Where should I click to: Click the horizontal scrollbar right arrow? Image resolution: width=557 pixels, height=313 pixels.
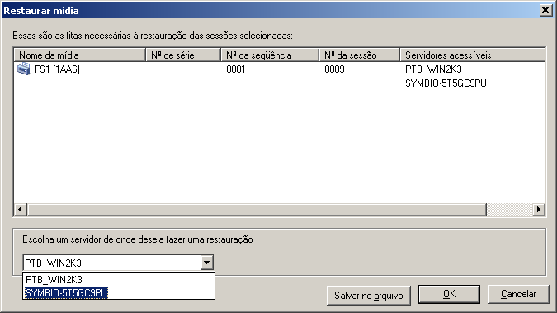(539, 210)
